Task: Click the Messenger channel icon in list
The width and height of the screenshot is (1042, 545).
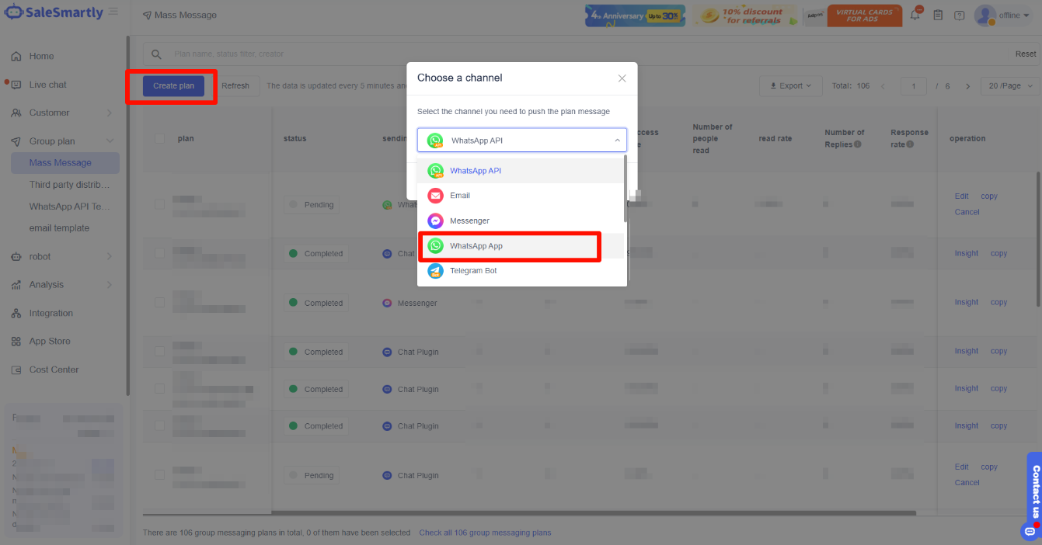Action: click(435, 221)
